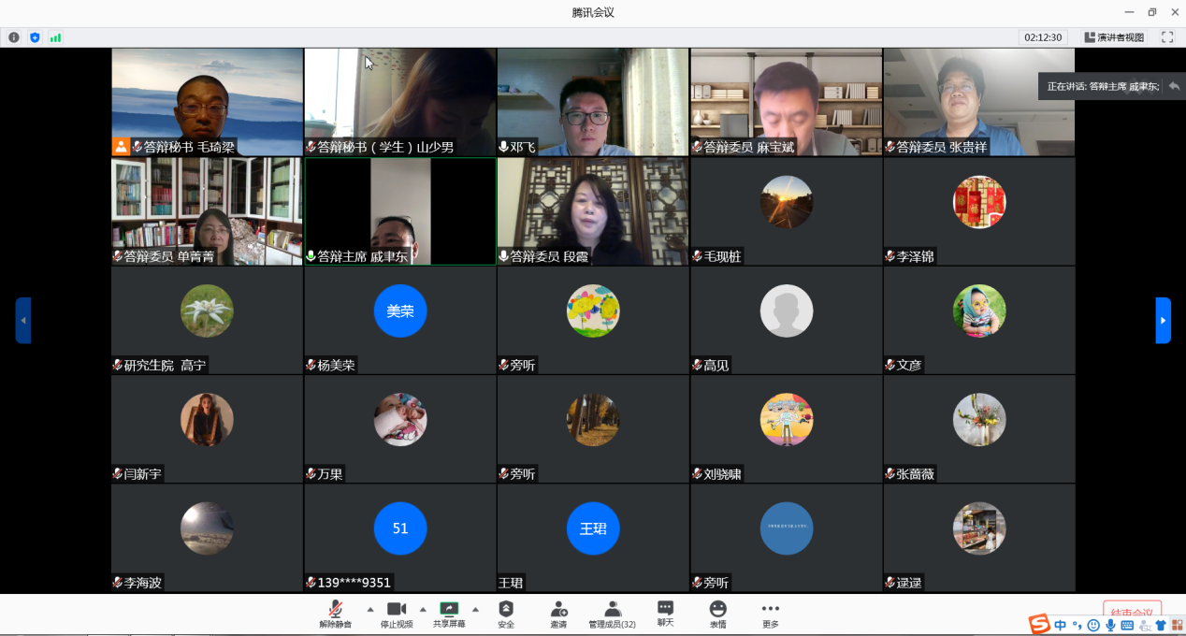Viewport: 1186px width, 636px height.
Task: Go to previous page of participants
Action: coord(23,320)
